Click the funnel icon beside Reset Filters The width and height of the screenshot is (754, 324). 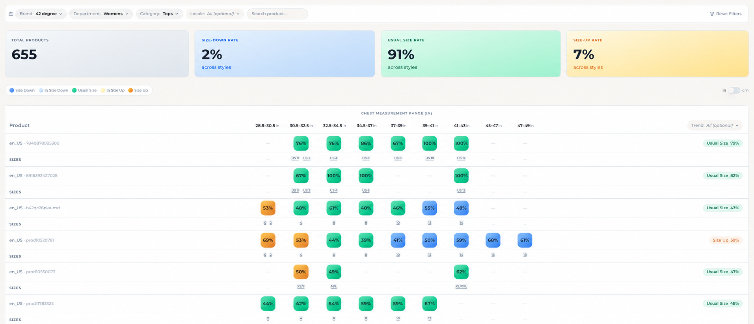click(x=712, y=14)
